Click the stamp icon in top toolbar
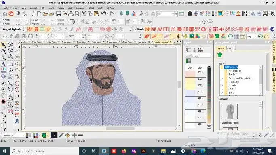 coord(238,14)
